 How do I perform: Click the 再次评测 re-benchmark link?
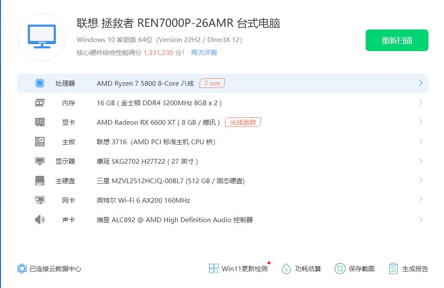point(203,52)
